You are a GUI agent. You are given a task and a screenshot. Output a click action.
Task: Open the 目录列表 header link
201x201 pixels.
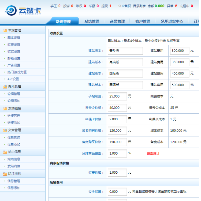[139, 6]
